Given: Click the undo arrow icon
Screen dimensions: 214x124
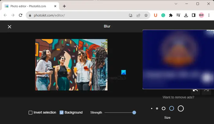Looking at the screenshot, I should pos(195,91).
